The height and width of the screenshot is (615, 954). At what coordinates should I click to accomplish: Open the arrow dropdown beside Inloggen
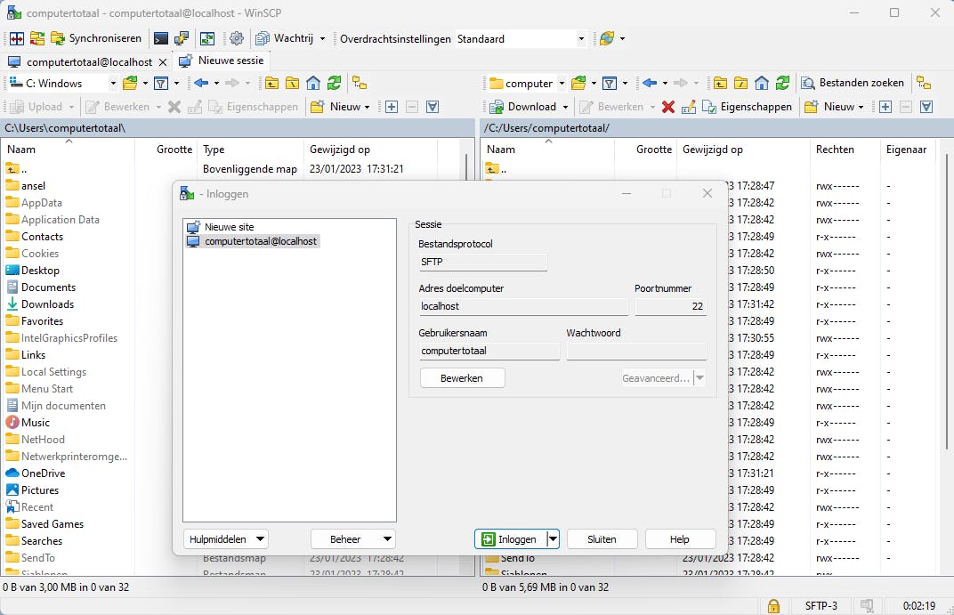click(553, 538)
